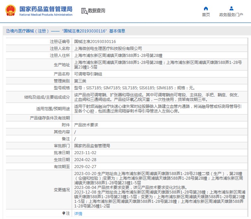This screenshot has height=219, width=251.
Task: Click the 产品储存条件及有效期 label
Action: 50,118
